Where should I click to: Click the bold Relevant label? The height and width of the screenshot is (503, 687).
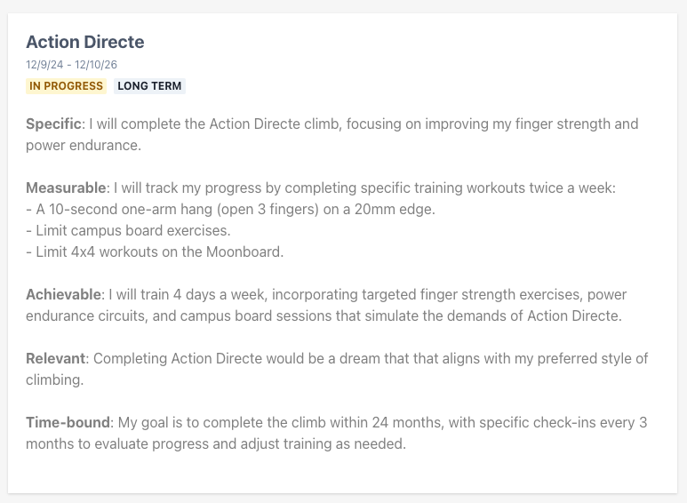(x=56, y=358)
